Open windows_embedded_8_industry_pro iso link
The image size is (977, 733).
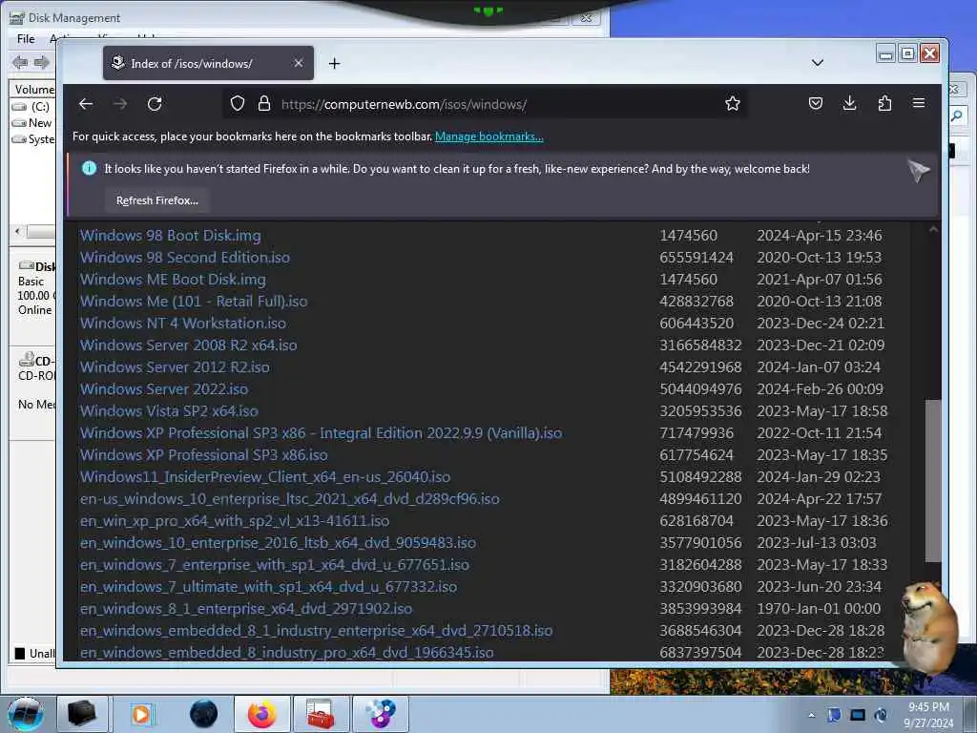pyautogui.click(x=286, y=652)
